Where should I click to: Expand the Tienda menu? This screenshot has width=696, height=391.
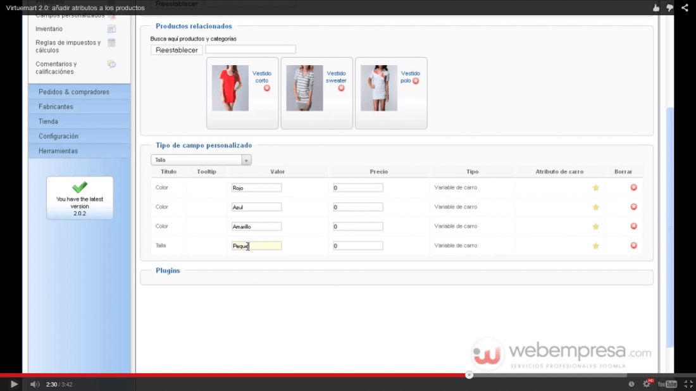coord(80,121)
